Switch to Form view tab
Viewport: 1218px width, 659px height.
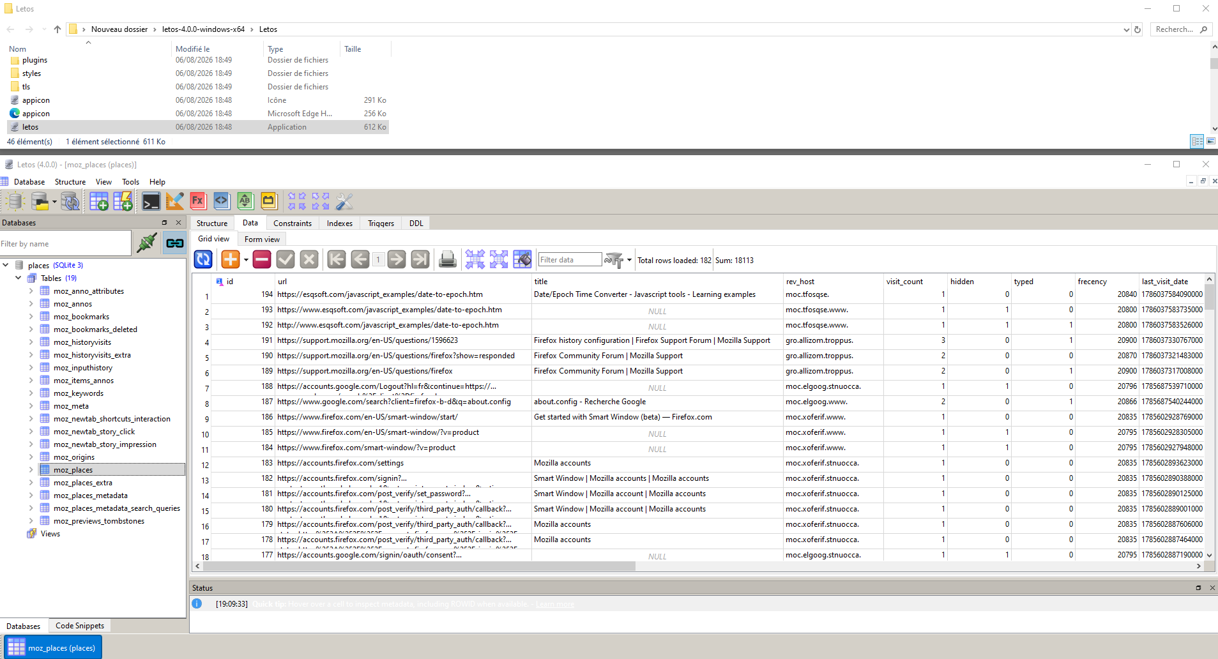coord(262,239)
